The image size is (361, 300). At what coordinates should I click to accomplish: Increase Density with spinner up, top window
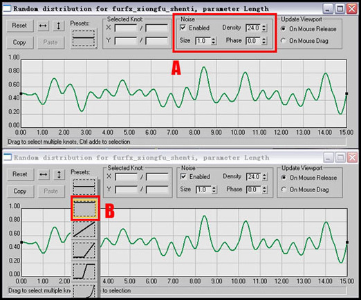click(x=264, y=26)
